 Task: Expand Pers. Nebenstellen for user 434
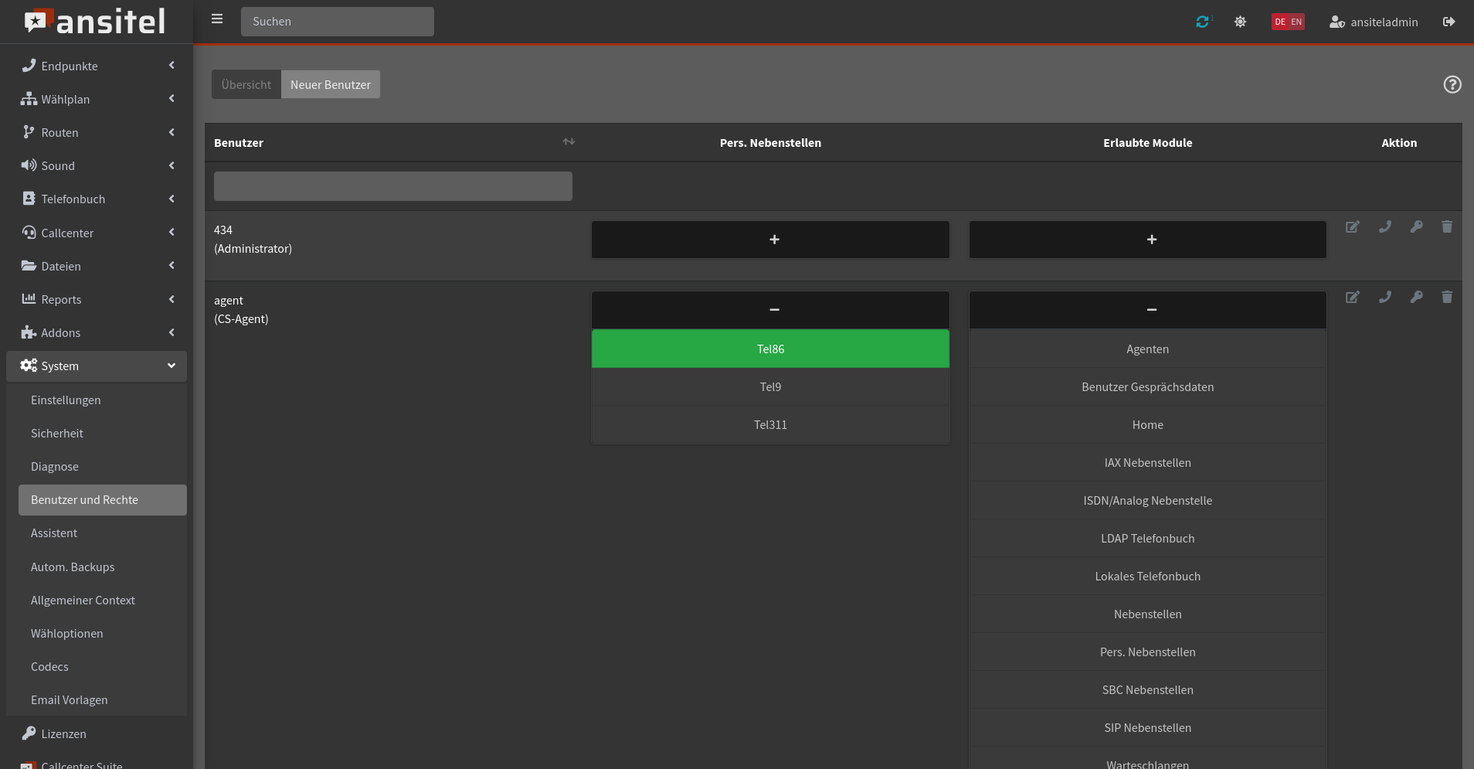point(769,240)
